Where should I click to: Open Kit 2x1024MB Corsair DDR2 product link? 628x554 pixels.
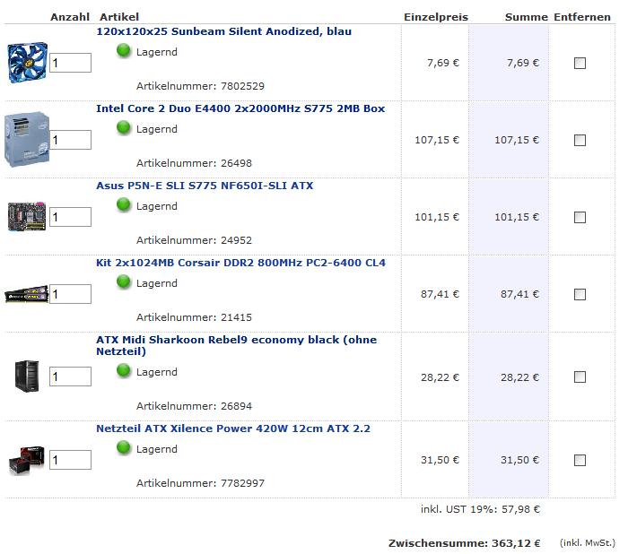pyautogui.click(x=240, y=263)
